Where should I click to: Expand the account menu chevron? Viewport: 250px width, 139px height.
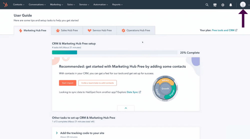coord(249,5)
